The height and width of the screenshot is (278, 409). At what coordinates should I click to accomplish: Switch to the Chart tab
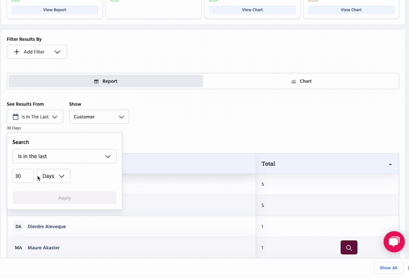pyautogui.click(x=301, y=81)
